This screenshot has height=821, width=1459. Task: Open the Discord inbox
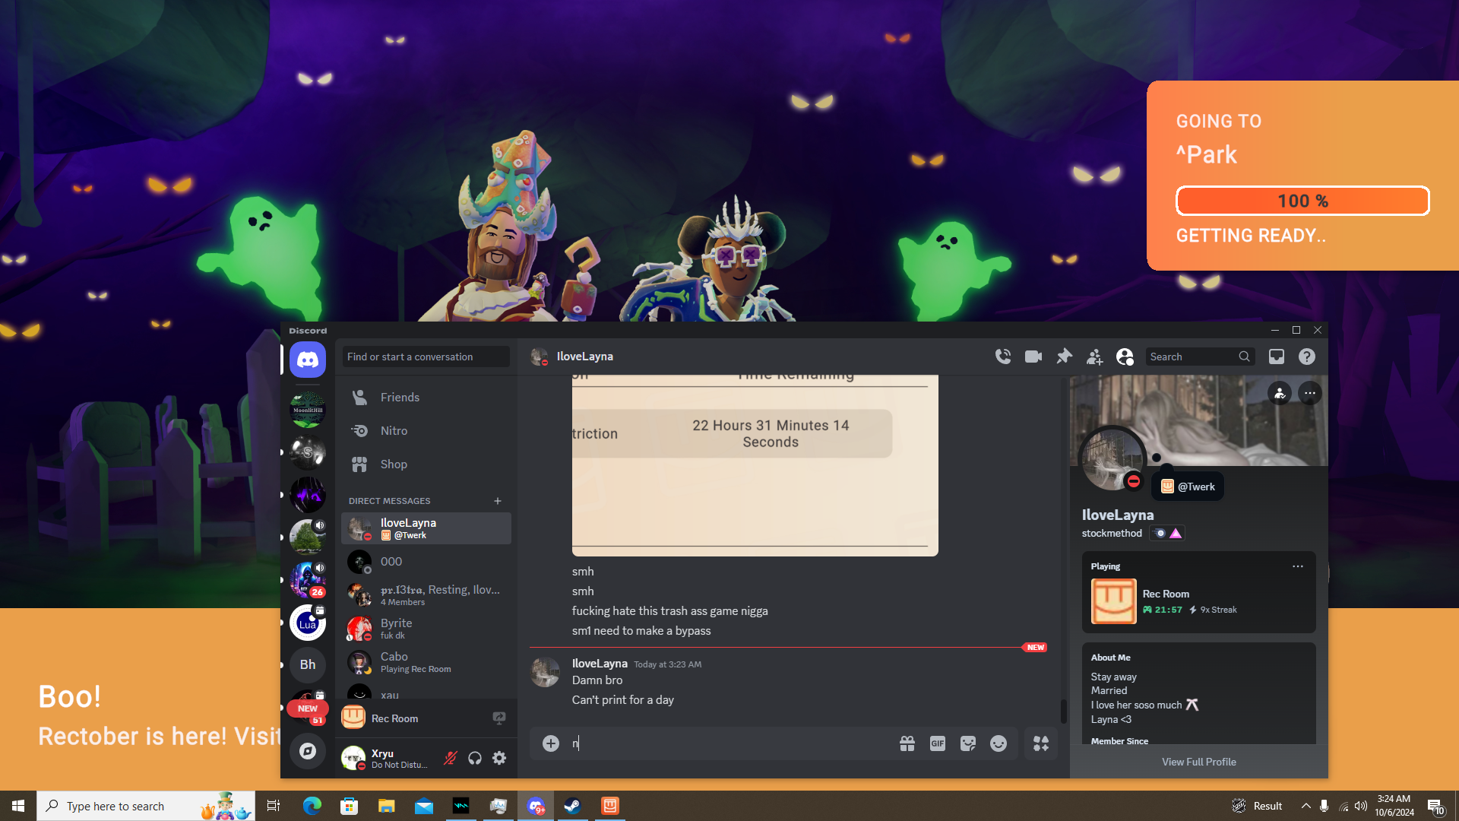coord(1277,357)
